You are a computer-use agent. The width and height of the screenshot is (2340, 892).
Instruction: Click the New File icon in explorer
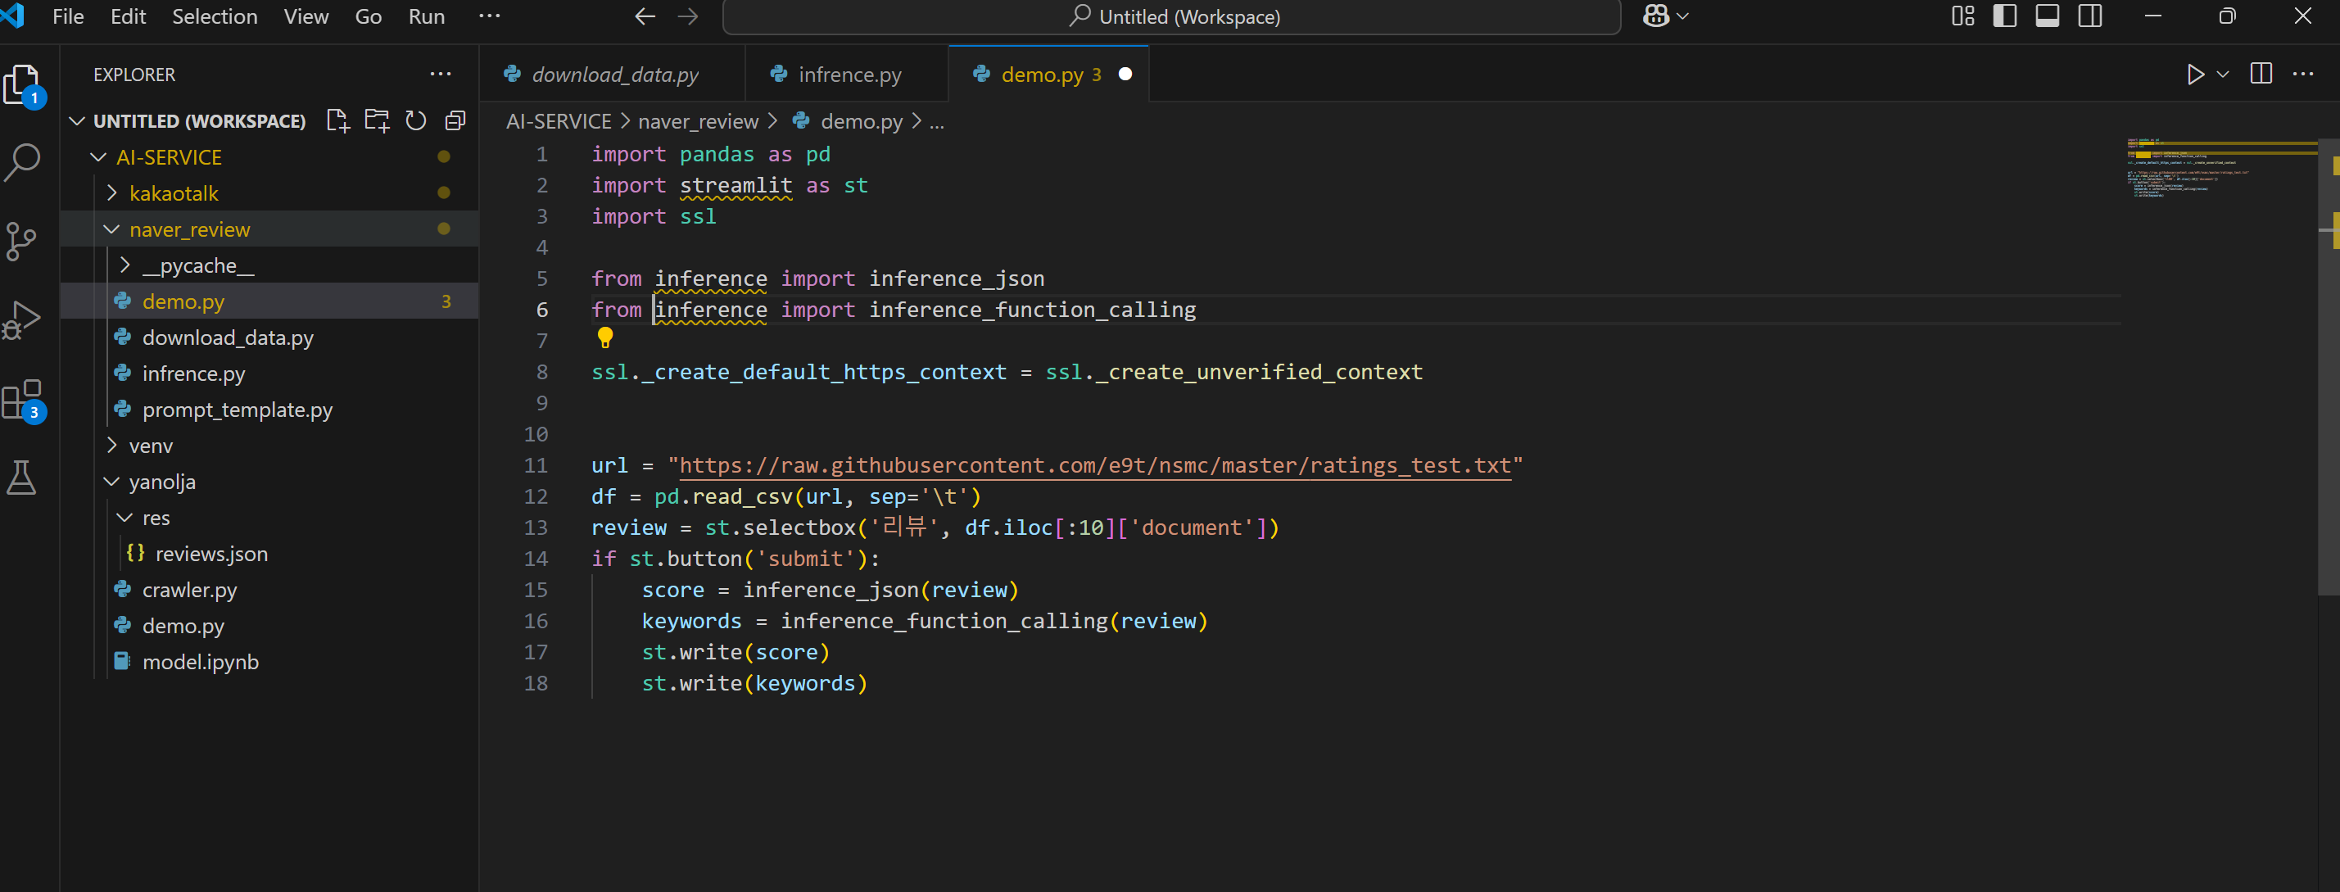tap(338, 120)
